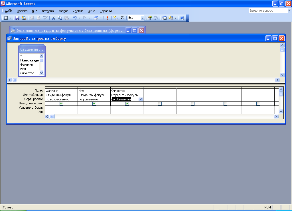Expand toolbar options chevron at toolbar end
Viewport: 292px width, 211px height.
(188, 18)
